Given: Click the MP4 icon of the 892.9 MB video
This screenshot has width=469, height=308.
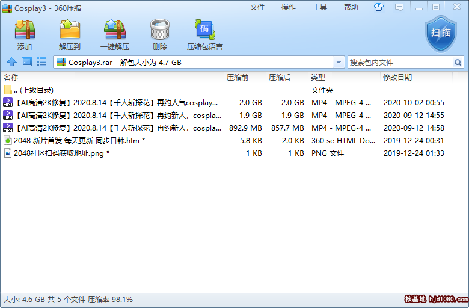Looking at the screenshot, I should click(8, 128).
